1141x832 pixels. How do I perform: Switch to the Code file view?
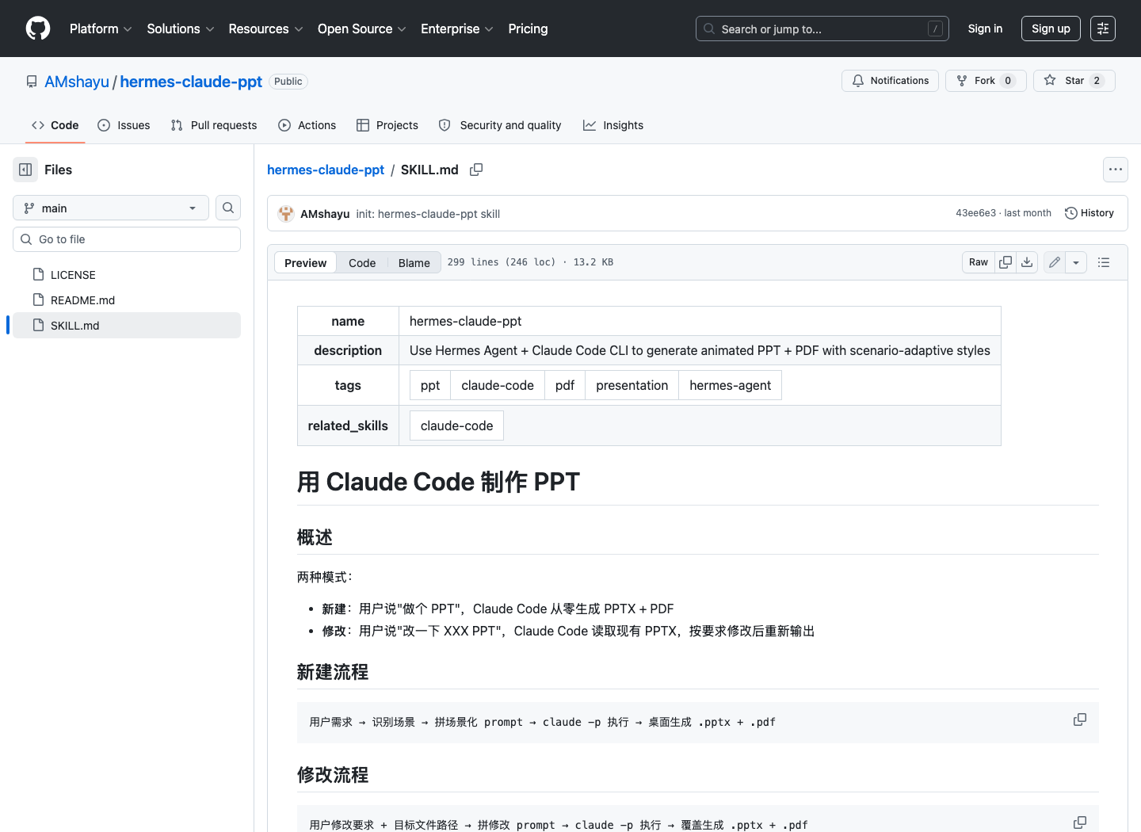362,262
